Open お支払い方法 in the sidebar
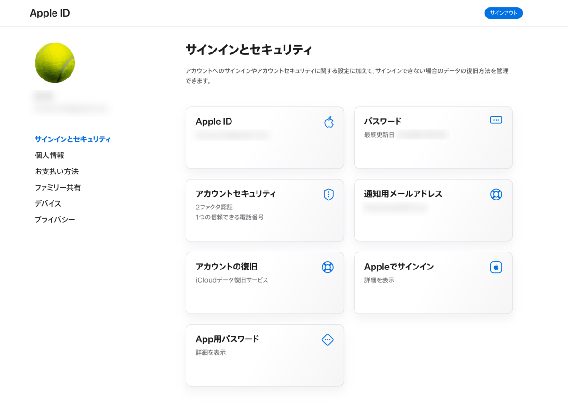 pyautogui.click(x=56, y=172)
